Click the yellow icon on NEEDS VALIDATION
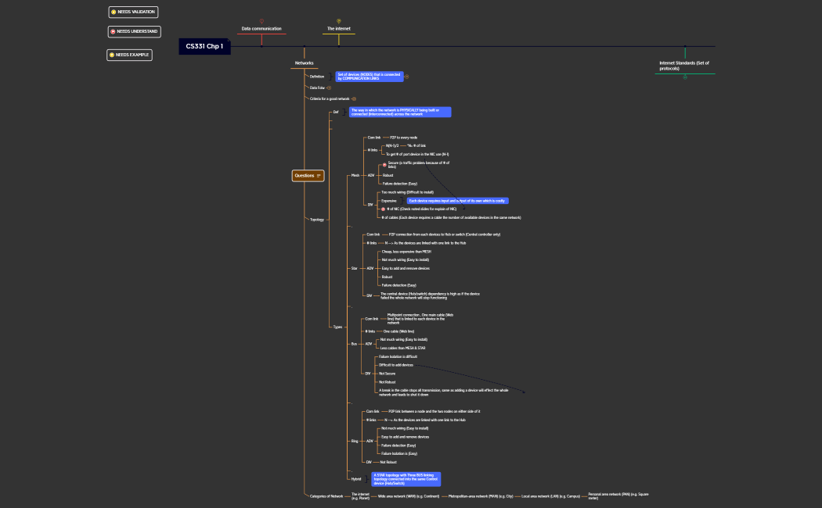The image size is (822, 508). click(x=114, y=13)
